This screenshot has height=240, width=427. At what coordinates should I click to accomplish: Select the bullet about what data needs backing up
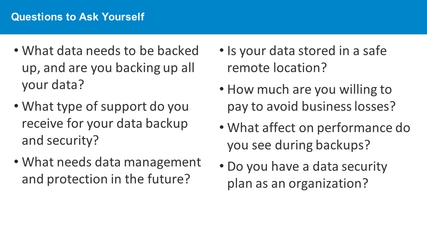coord(107,68)
